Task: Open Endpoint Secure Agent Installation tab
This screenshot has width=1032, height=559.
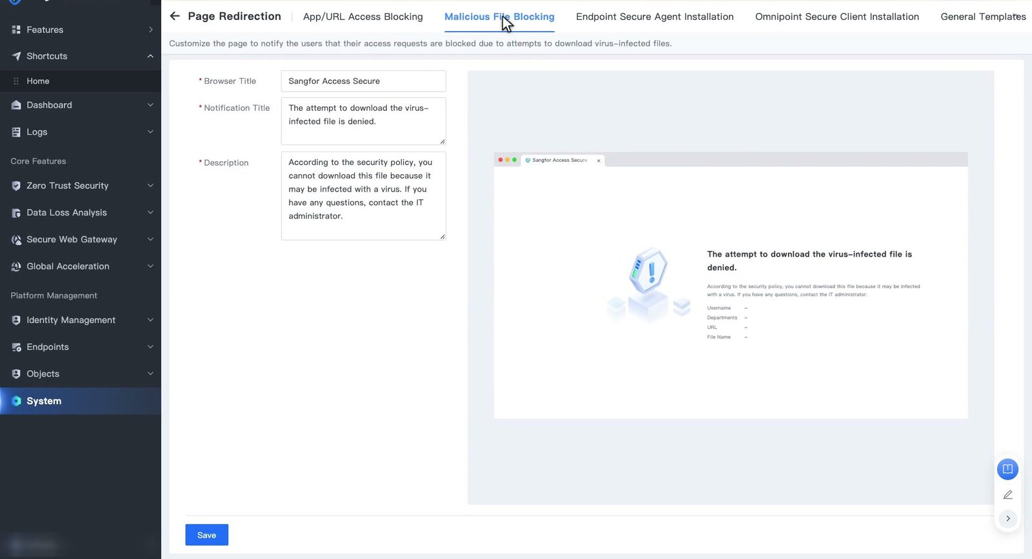Action: pyautogui.click(x=655, y=17)
